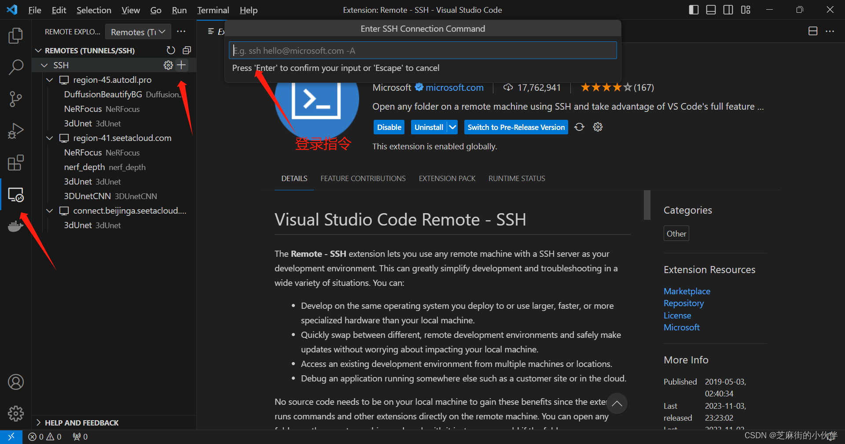Select the Remote Explorer activity icon
Image resolution: width=845 pixels, height=444 pixels.
[16, 194]
